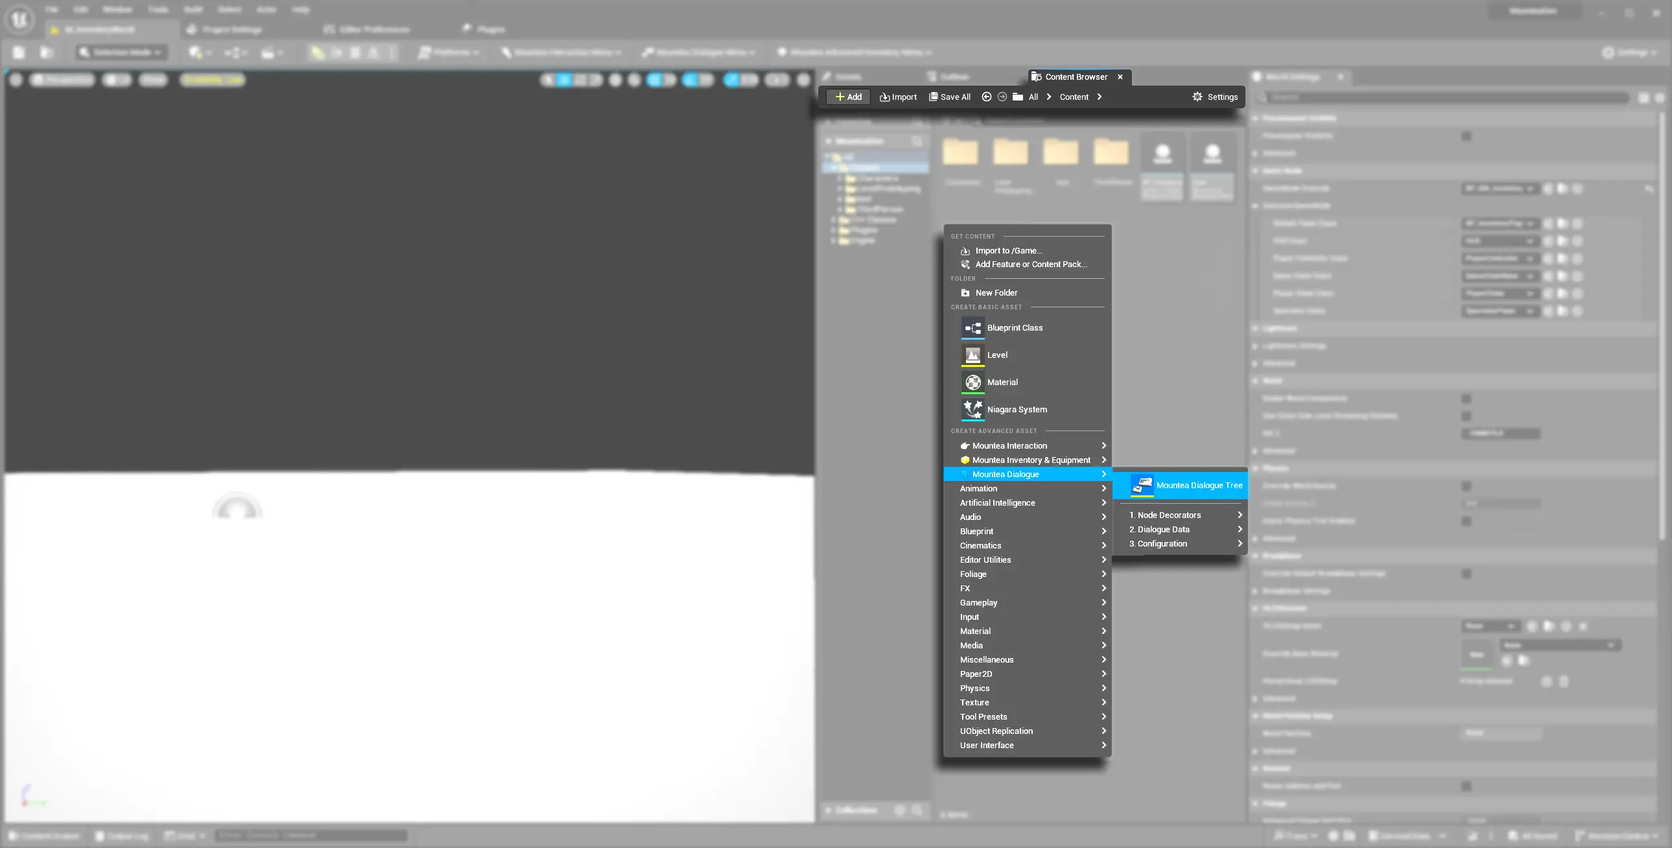This screenshot has width=1672, height=848.
Task: Close the Content Browser tab
Action: click(x=1120, y=77)
